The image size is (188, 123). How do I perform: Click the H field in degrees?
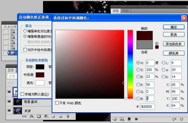point(150,63)
